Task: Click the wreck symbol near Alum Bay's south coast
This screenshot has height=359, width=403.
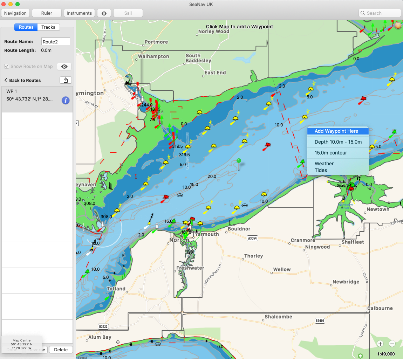Action: pos(158,344)
